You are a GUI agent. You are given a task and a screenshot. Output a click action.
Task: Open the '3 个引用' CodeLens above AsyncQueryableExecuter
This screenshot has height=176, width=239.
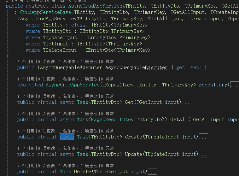point(26,62)
